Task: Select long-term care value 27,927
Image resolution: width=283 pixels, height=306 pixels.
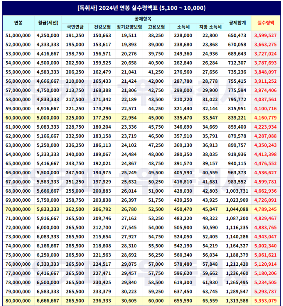Action: (129, 237)
